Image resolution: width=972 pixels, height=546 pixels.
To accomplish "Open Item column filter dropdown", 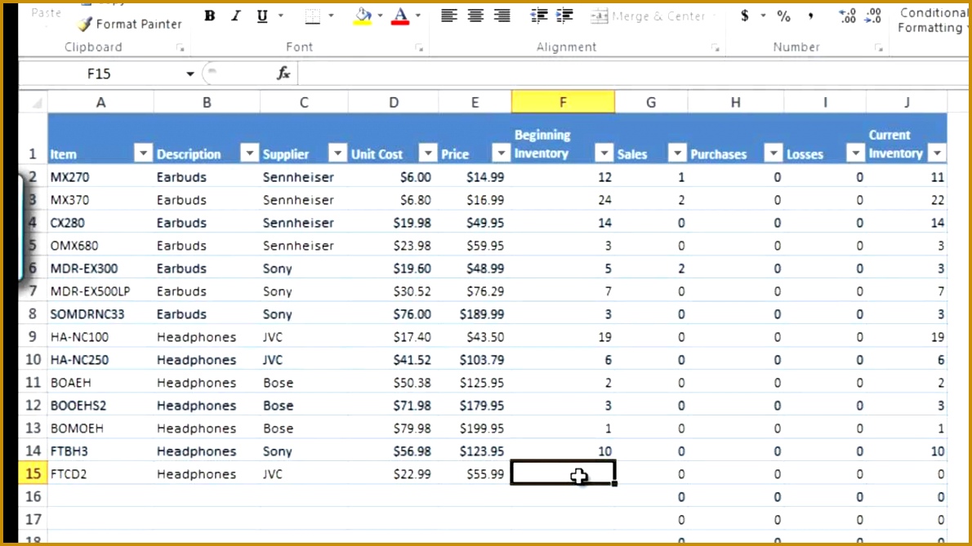I will coord(143,153).
